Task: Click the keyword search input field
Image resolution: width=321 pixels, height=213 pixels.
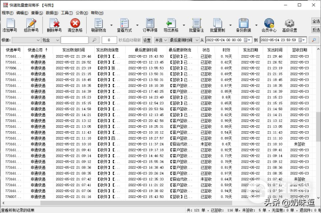Action: point(74,40)
